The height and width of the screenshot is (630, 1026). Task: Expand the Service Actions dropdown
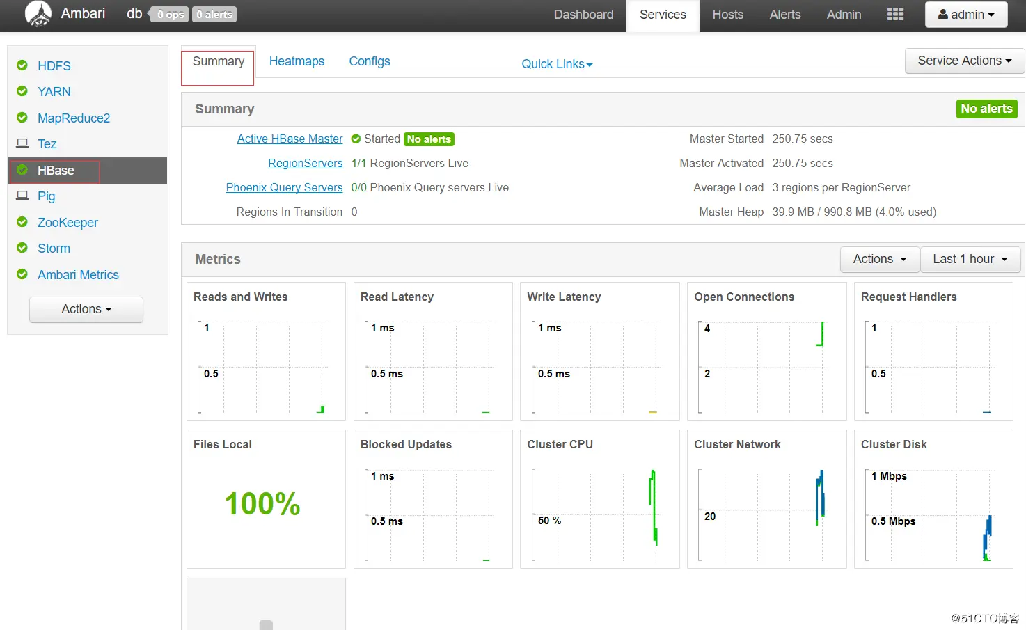click(x=964, y=61)
